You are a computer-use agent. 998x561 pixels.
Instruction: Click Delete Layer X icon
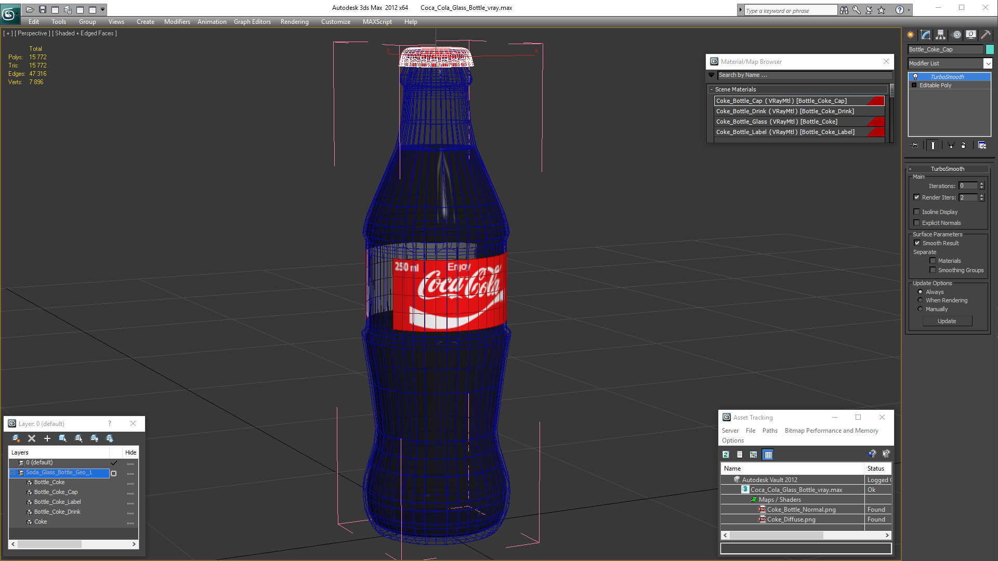(32, 438)
